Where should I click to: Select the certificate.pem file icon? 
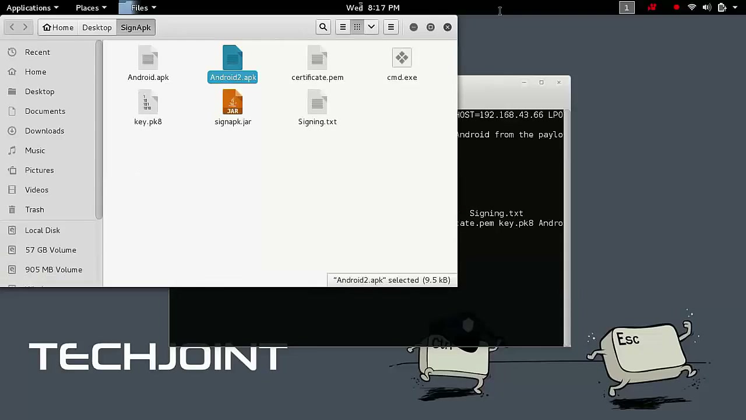317,58
